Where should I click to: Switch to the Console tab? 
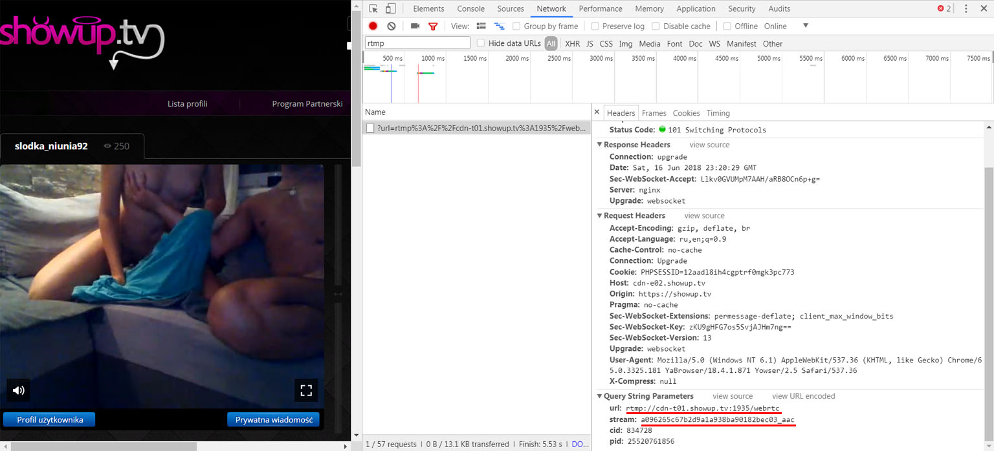coord(470,9)
